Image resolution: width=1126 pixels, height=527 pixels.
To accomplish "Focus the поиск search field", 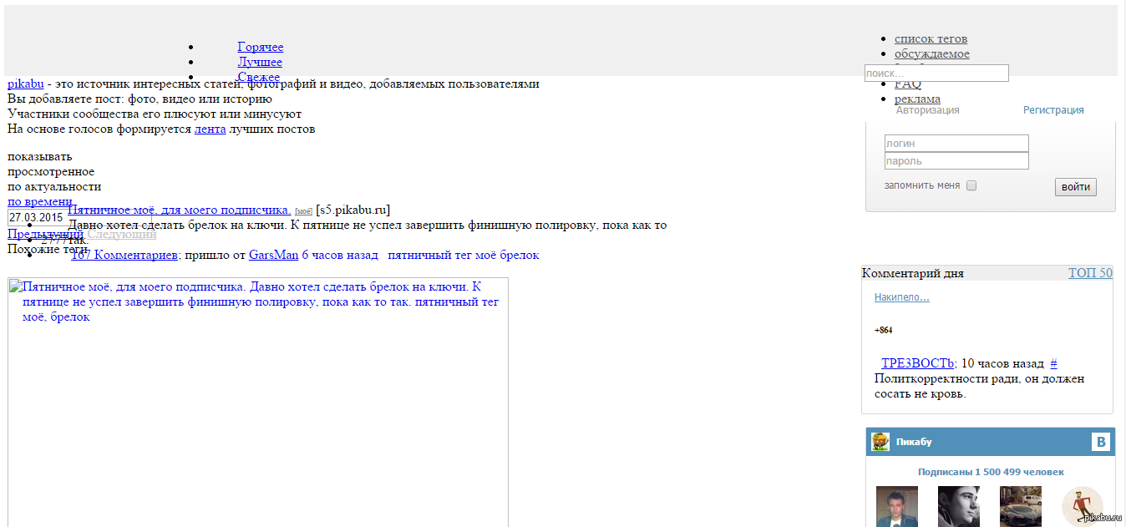I will coord(936,73).
